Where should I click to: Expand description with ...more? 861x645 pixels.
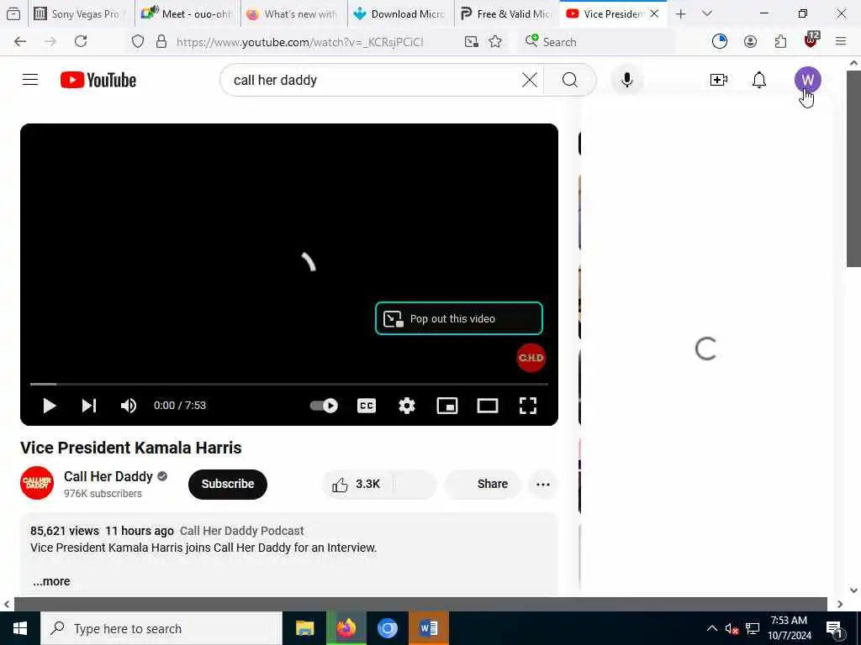click(x=51, y=581)
